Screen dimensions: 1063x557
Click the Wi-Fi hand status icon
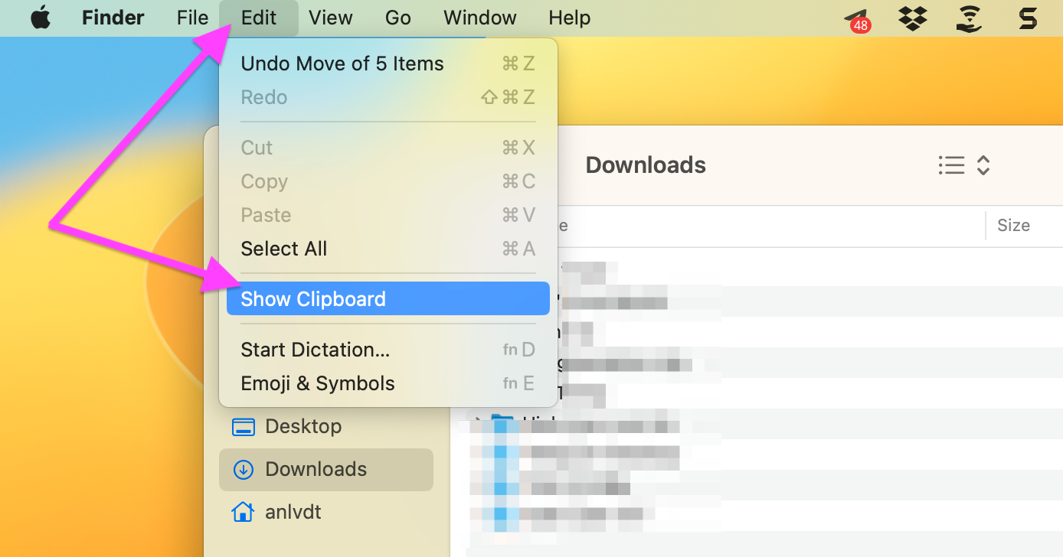(969, 18)
